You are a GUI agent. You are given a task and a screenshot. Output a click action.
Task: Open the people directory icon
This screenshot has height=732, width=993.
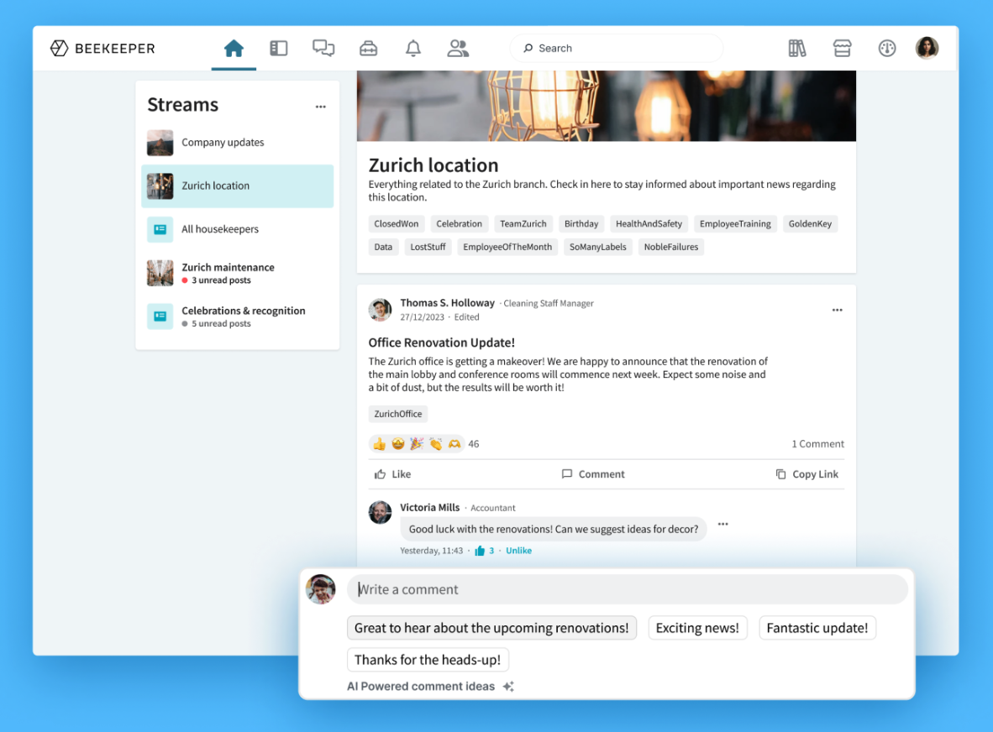click(x=457, y=48)
